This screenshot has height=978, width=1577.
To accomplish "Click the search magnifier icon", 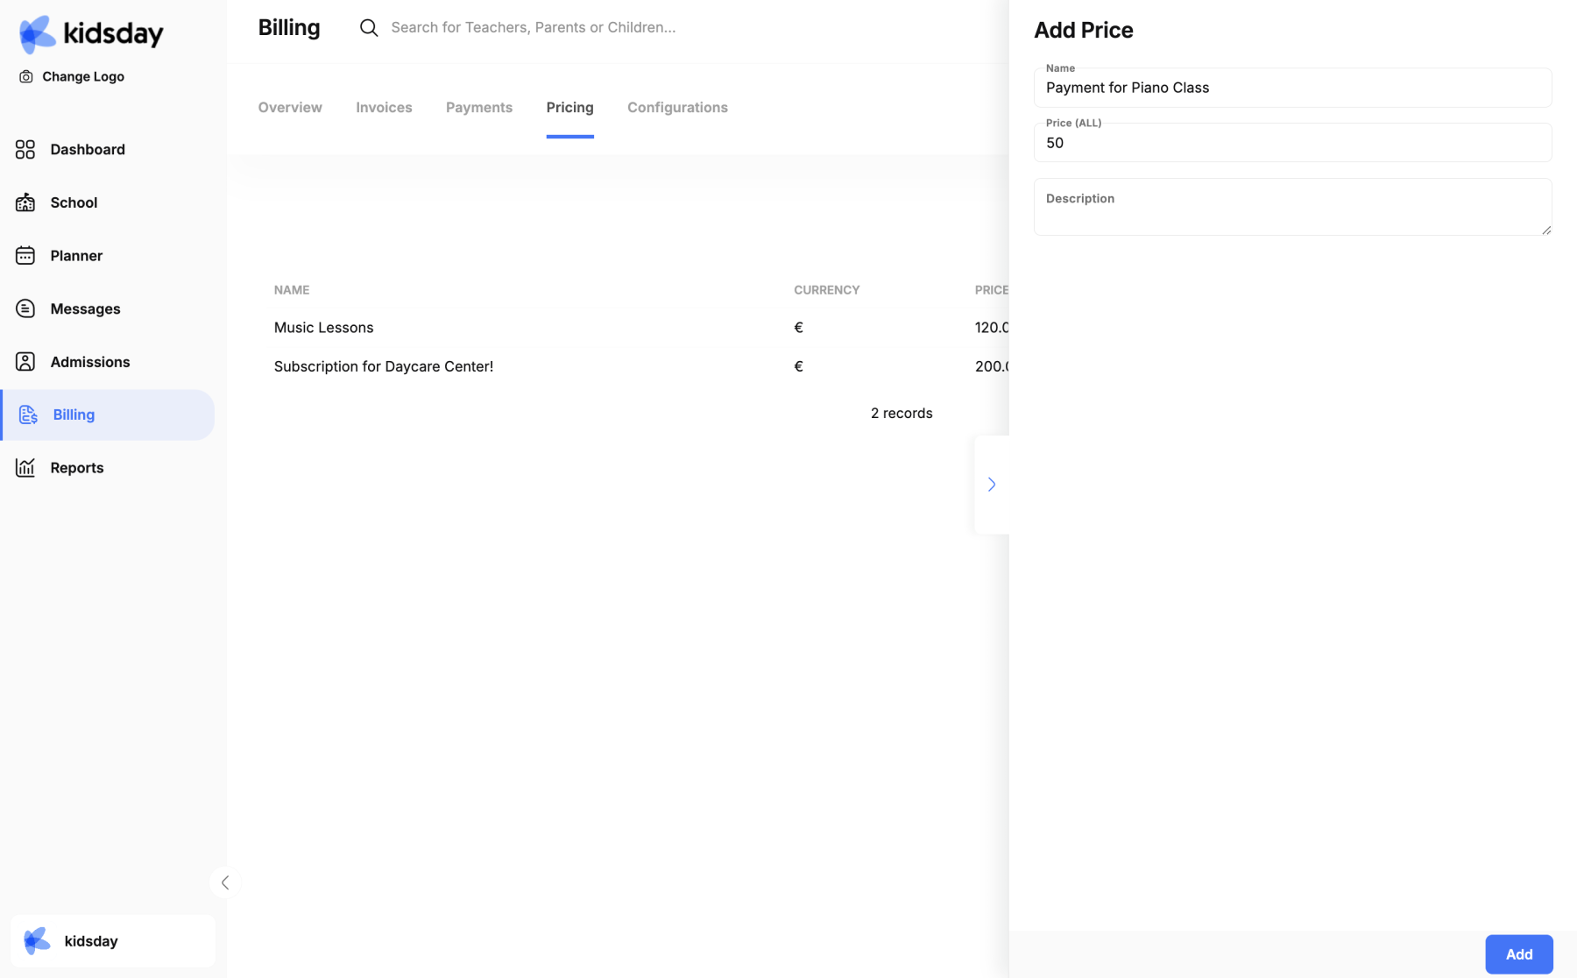I will pyautogui.click(x=369, y=28).
